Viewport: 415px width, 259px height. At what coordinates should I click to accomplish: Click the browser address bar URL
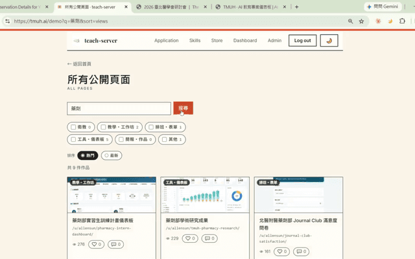61,21
